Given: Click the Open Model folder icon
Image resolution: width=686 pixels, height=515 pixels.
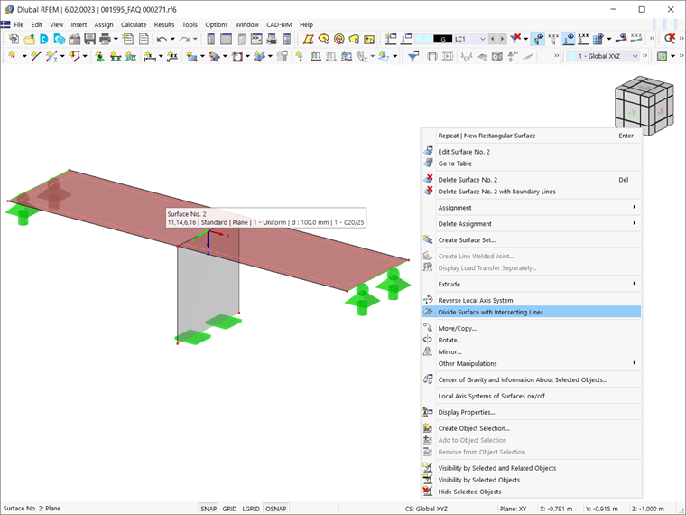Looking at the screenshot, I should point(29,39).
